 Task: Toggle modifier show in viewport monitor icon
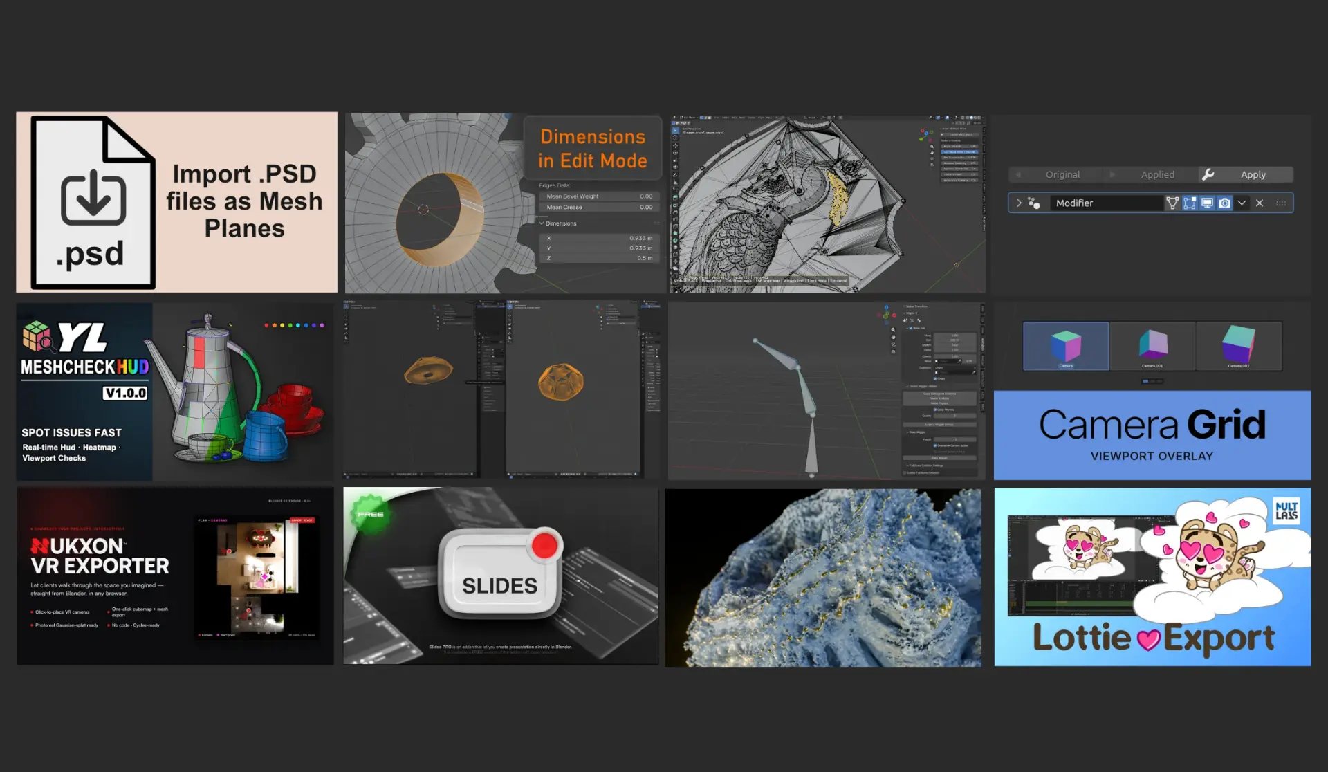(1207, 203)
